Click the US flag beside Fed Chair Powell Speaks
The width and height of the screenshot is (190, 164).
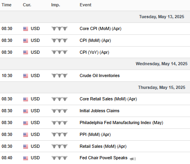pos(26,158)
